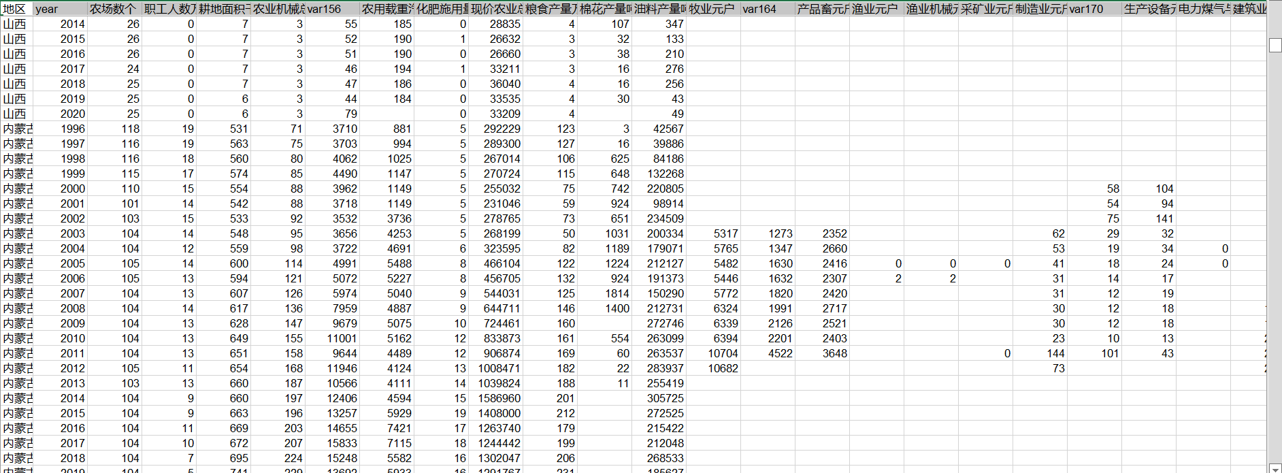Screen dimensions: 1282x473
Task: Select the cell with value 833873
Action: (495, 338)
